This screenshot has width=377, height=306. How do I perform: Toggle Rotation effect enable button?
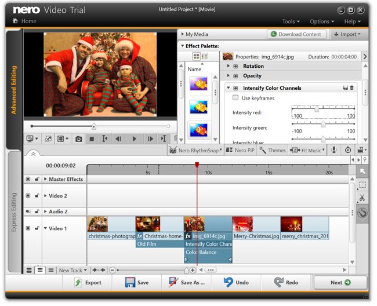click(235, 66)
